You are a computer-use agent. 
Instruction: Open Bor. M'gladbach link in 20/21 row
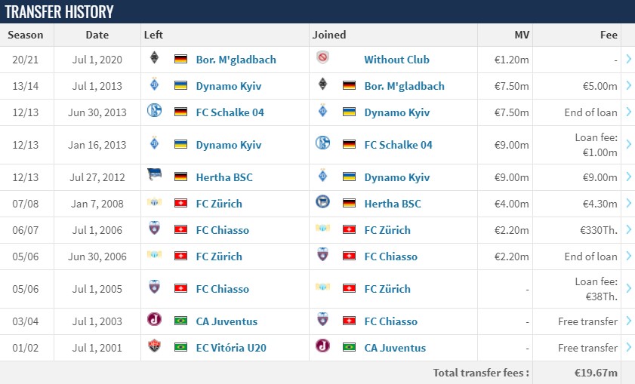pos(236,60)
